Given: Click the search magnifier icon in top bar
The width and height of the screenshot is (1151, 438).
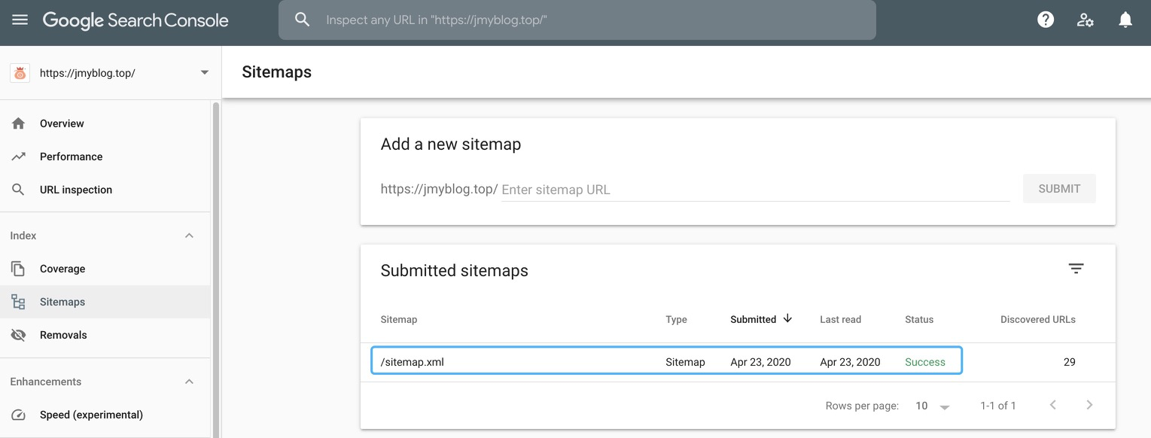Looking at the screenshot, I should (303, 20).
